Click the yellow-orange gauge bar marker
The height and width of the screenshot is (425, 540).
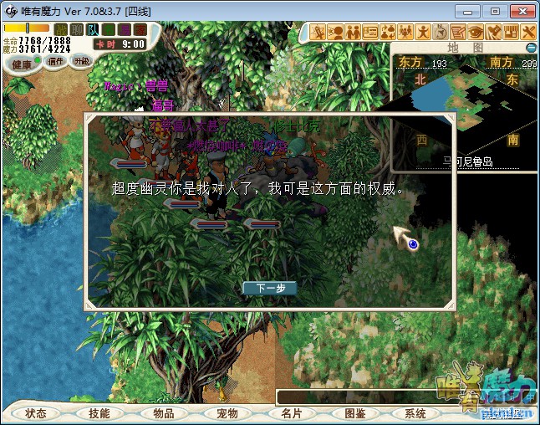click(28, 28)
